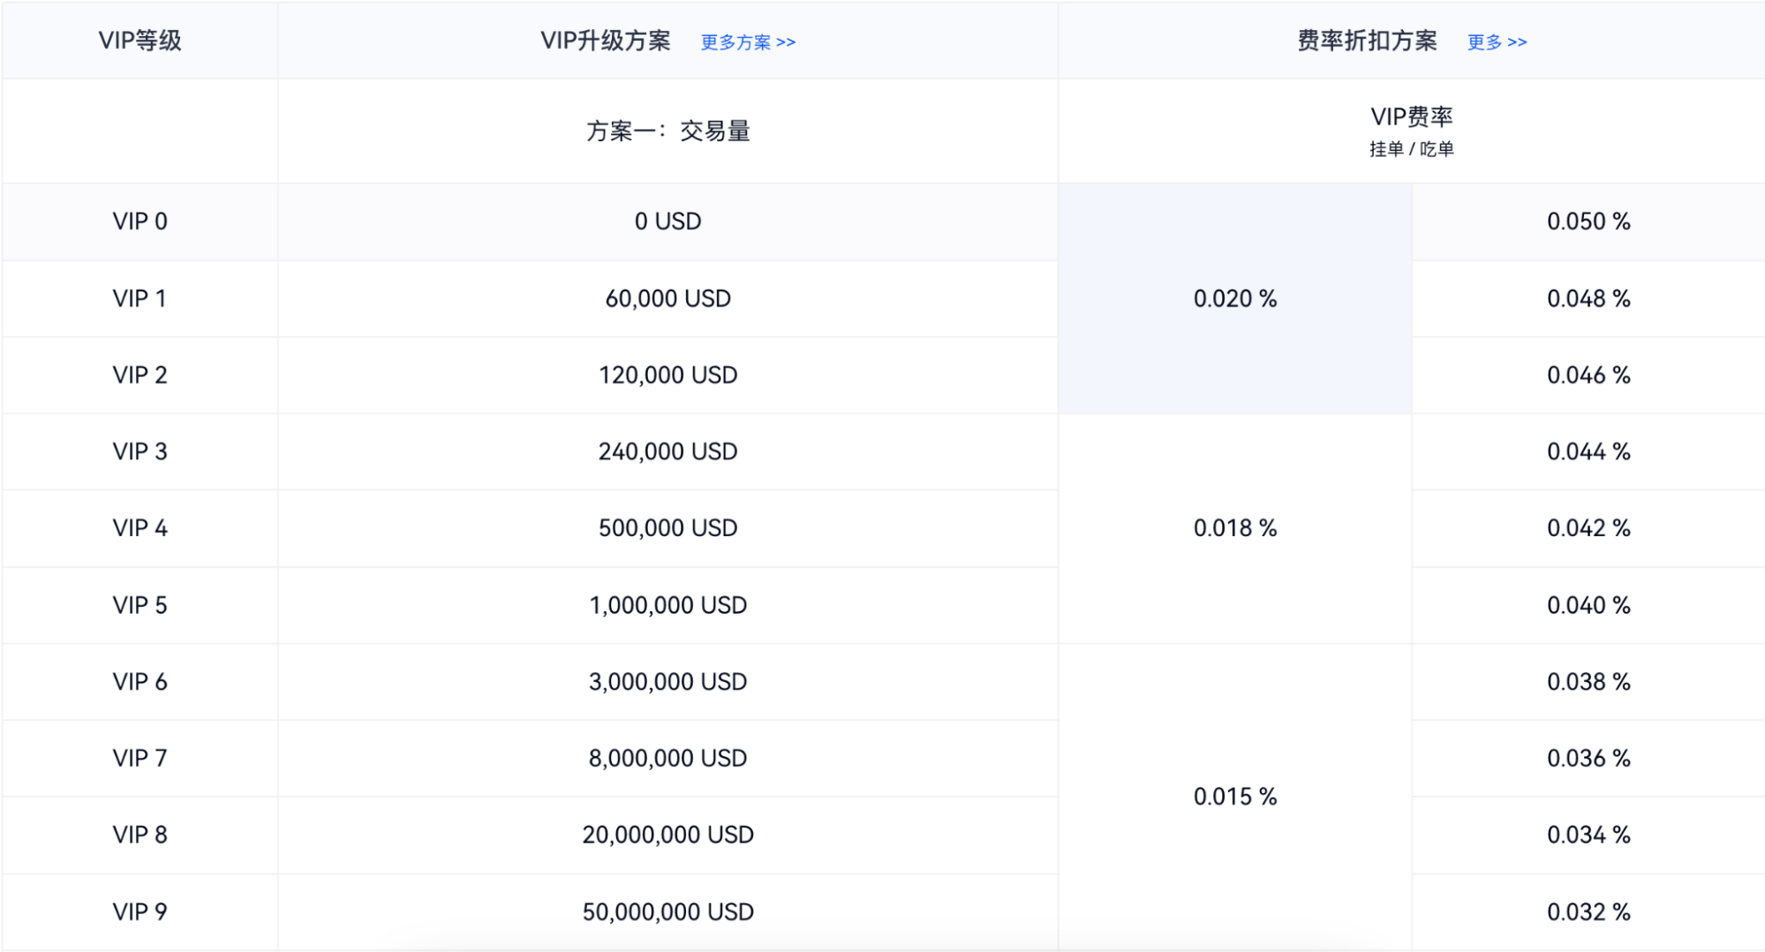Click the VIP升级方案 header text
This screenshot has height=952, width=1765.
pos(606,41)
